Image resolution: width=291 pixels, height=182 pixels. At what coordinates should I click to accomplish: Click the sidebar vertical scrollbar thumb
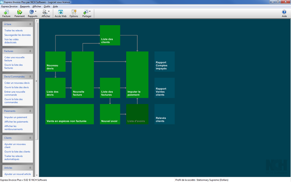(x=37, y=81)
